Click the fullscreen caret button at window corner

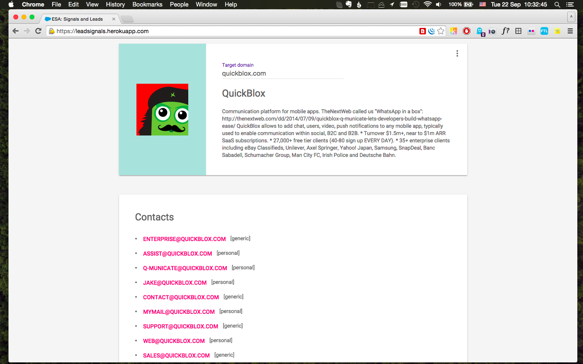[571, 17]
